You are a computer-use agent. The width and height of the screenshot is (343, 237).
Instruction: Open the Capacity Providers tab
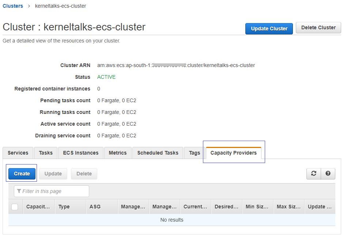[233, 153]
